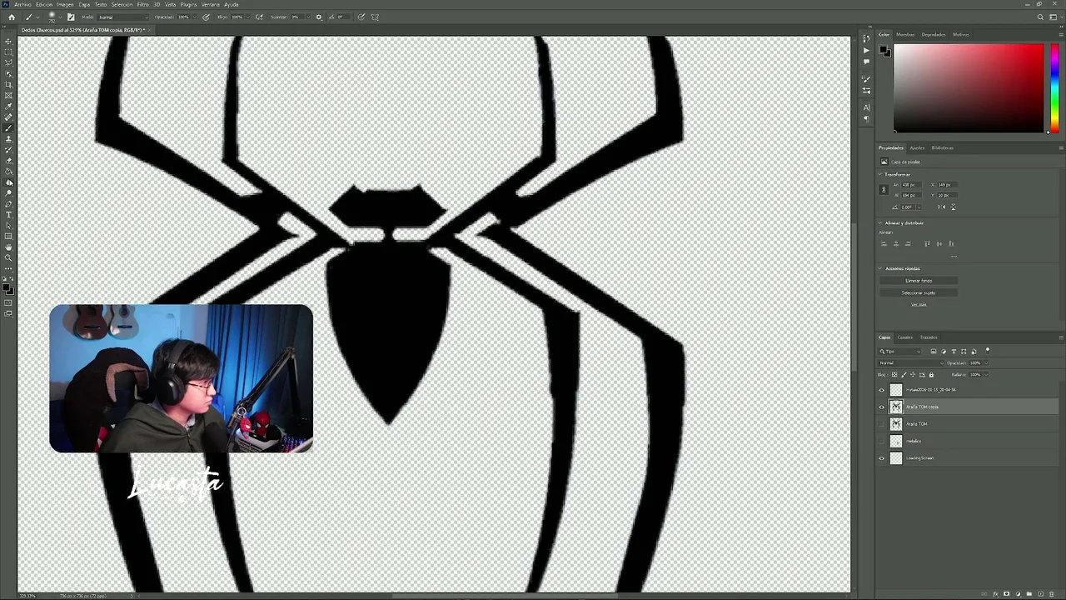Collapse the Alinear y distribuir section
Screen dimensions: 1066x600
[880, 222]
